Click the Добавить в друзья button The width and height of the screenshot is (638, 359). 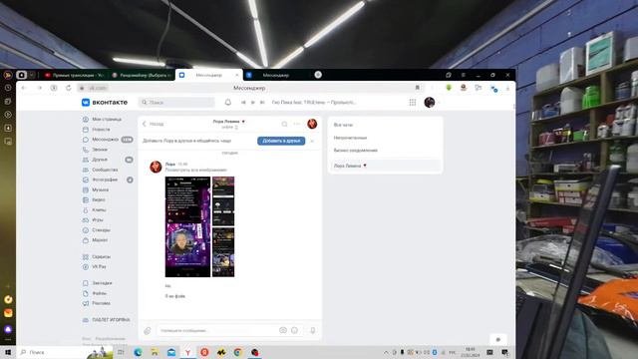281,141
